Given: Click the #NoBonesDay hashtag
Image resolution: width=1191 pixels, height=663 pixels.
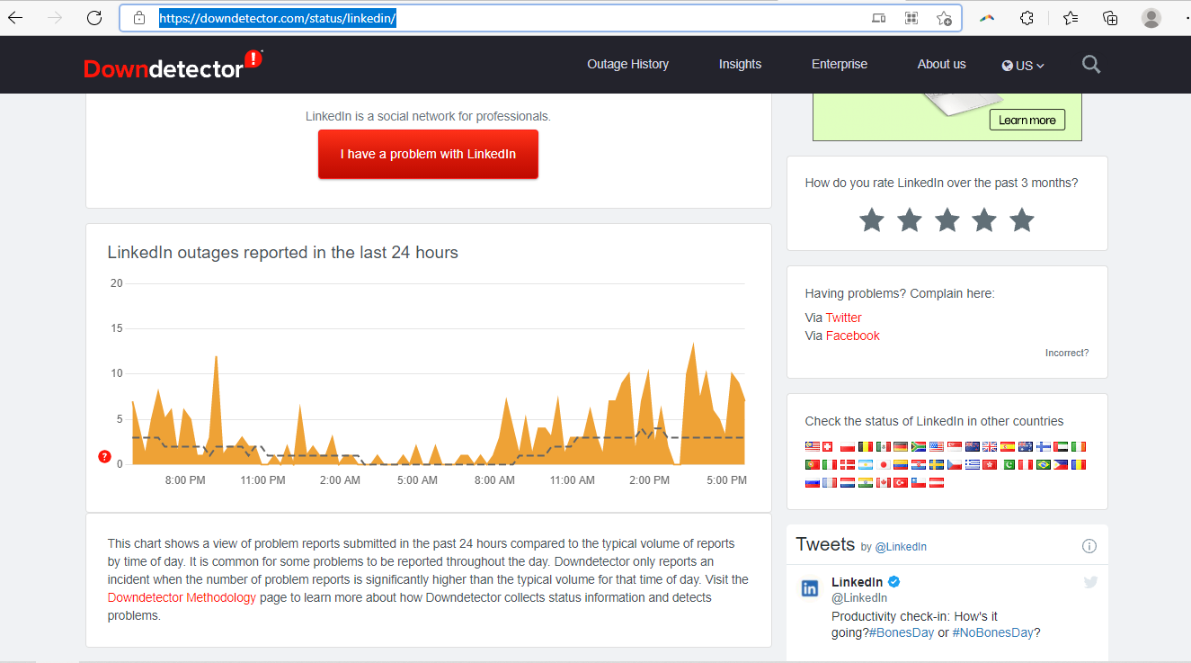Looking at the screenshot, I should (x=992, y=632).
